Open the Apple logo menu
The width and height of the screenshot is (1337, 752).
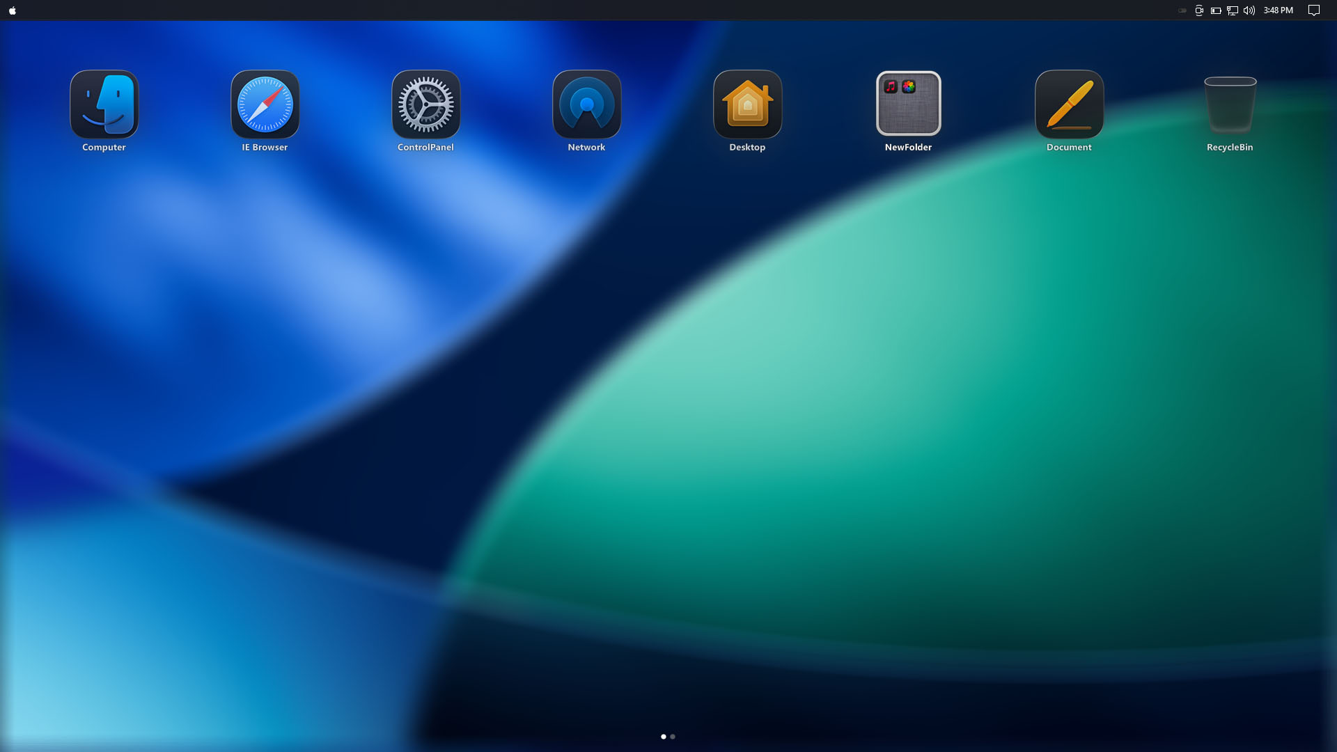click(x=13, y=10)
